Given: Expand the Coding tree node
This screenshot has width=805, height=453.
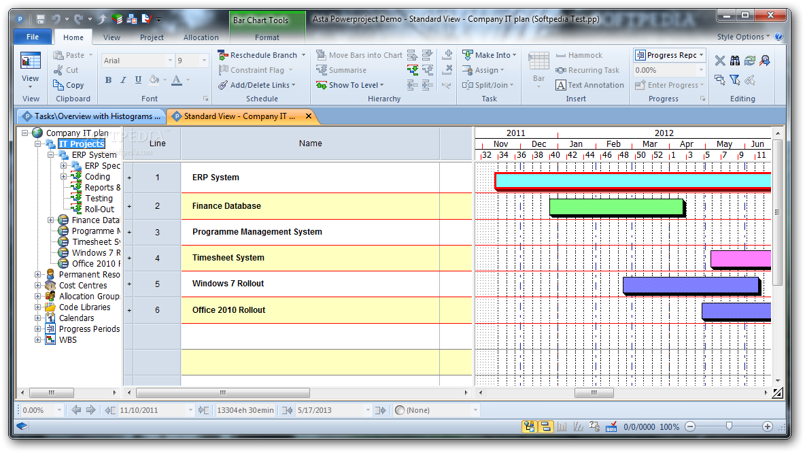Looking at the screenshot, I should pyautogui.click(x=64, y=176).
